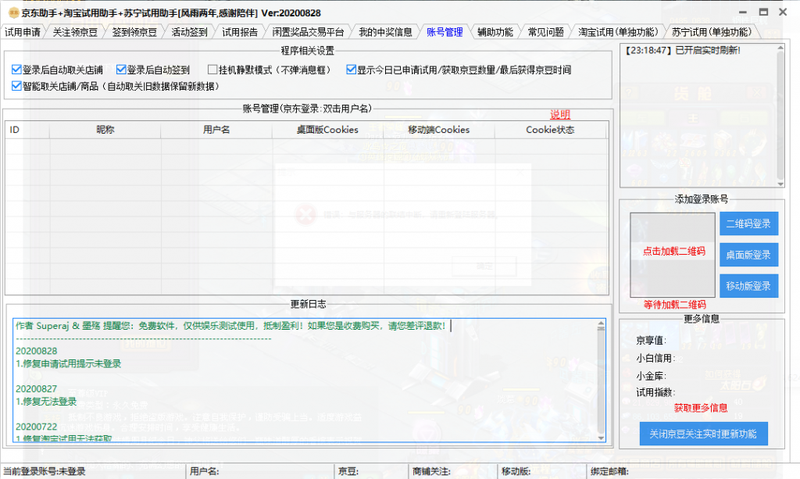
Task: Click the 获取更多信息 link
Action: click(x=701, y=408)
